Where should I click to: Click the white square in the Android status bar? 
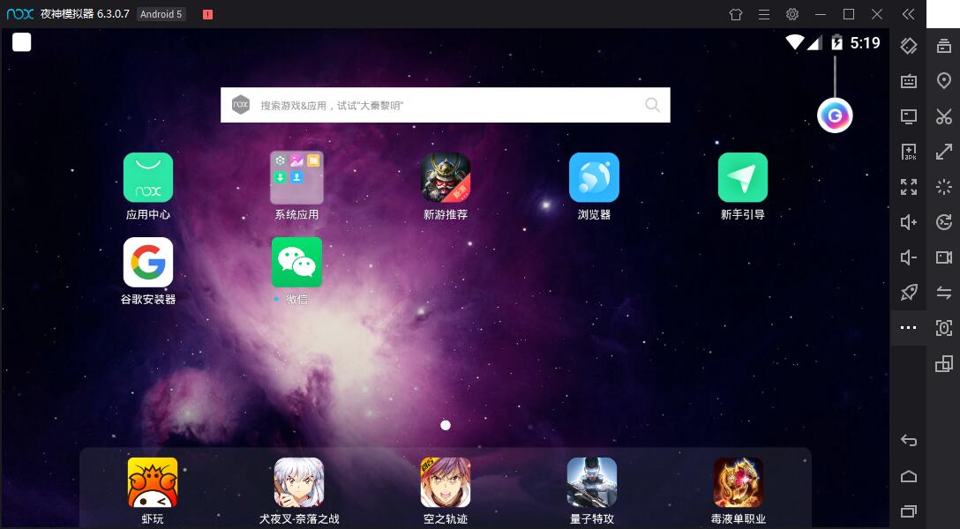(21, 42)
